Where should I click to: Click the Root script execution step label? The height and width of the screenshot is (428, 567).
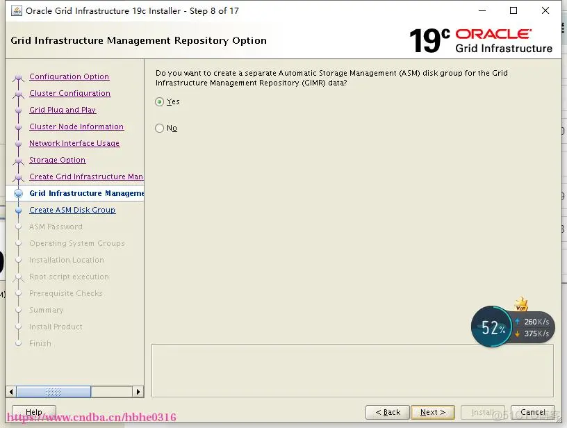coord(69,277)
